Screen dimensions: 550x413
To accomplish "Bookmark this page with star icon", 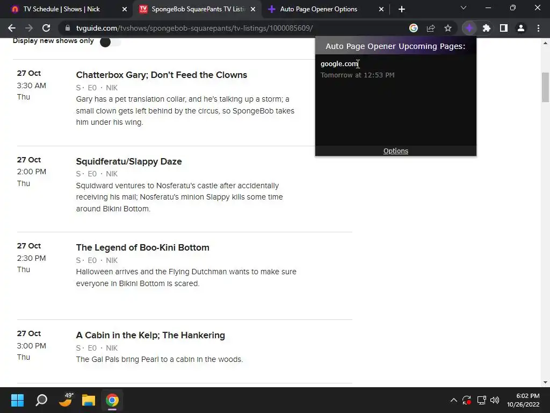I will click(448, 28).
